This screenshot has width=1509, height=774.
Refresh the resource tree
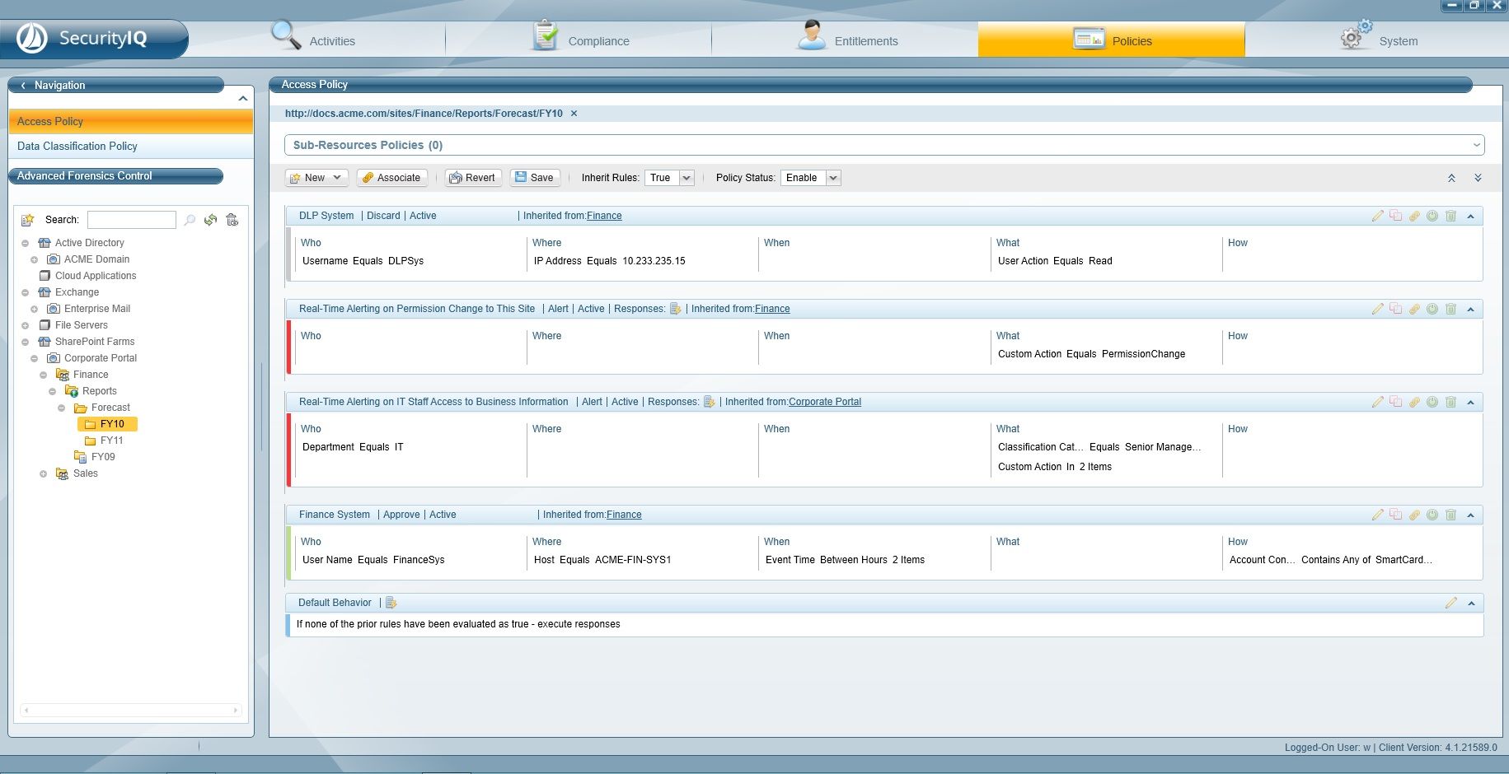[x=211, y=220]
